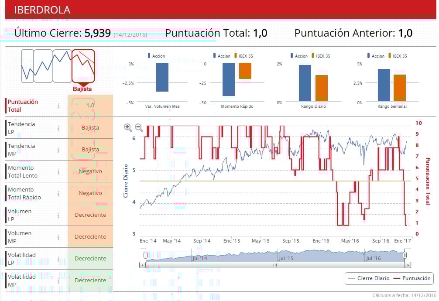Click Negativo value for Momento Total Lento
This screenshot has width=439, height=301.
(90, 171)
